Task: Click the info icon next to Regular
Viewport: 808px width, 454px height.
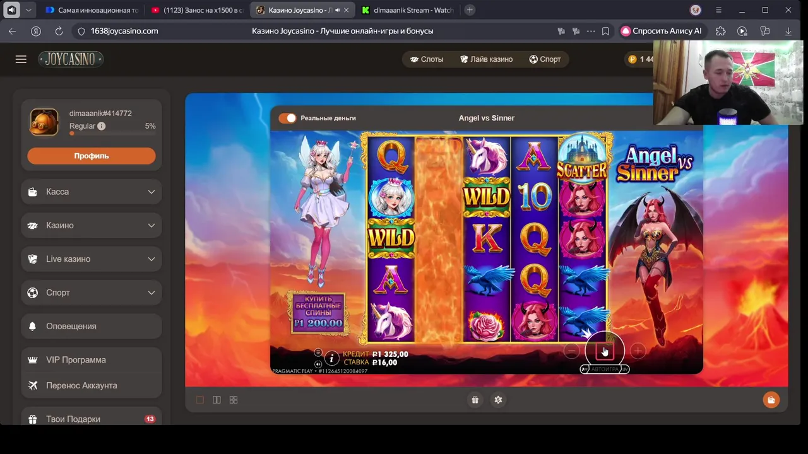Action: click(x=102, y=126)
